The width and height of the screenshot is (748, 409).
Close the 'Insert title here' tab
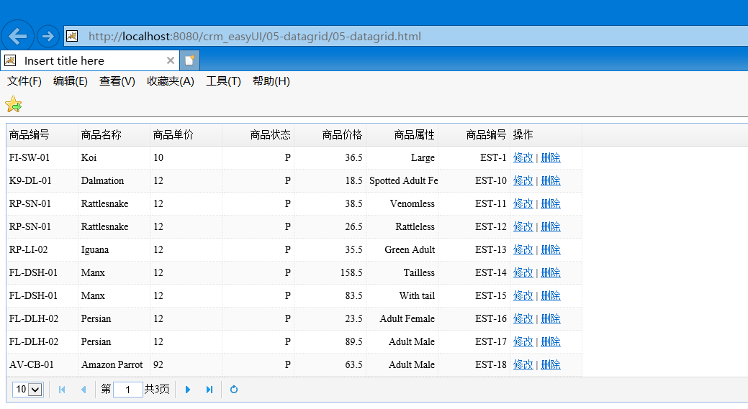point(171,60)
